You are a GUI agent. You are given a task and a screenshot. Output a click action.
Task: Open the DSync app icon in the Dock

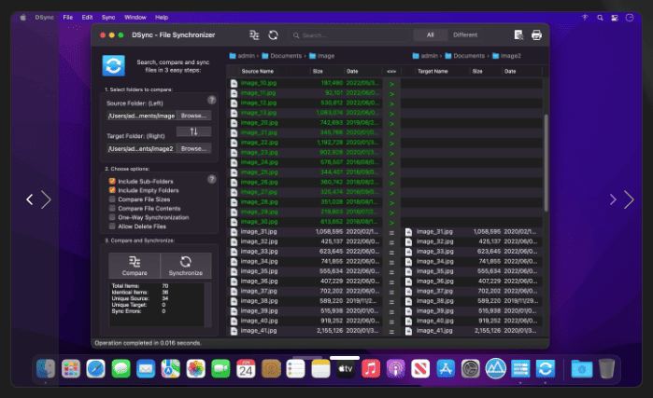[546, 368]
